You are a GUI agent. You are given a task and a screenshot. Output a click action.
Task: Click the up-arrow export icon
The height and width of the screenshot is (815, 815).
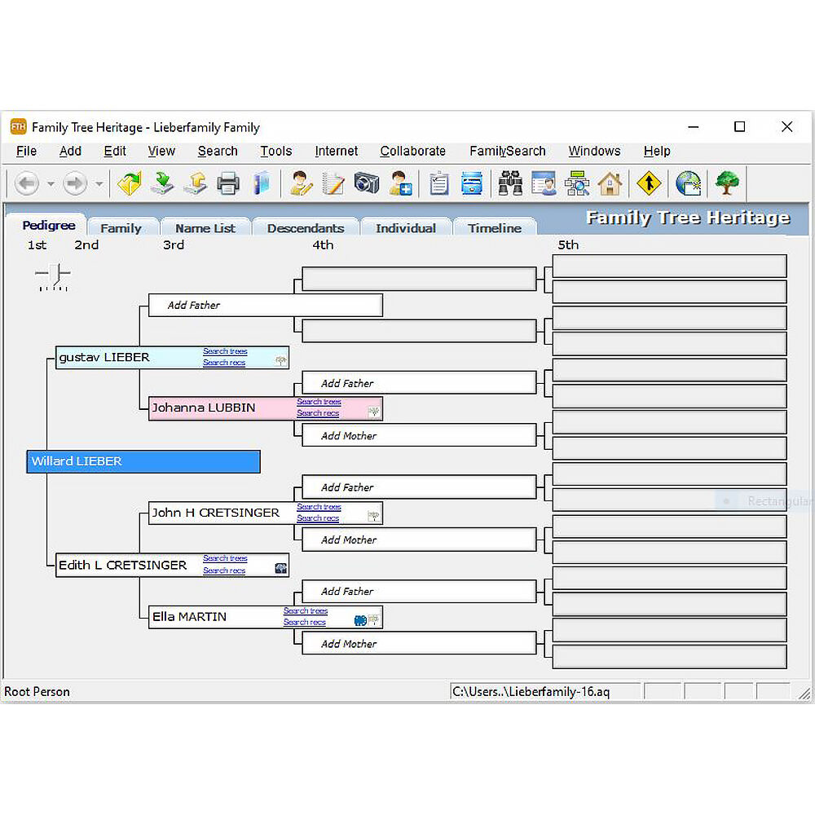195,183
